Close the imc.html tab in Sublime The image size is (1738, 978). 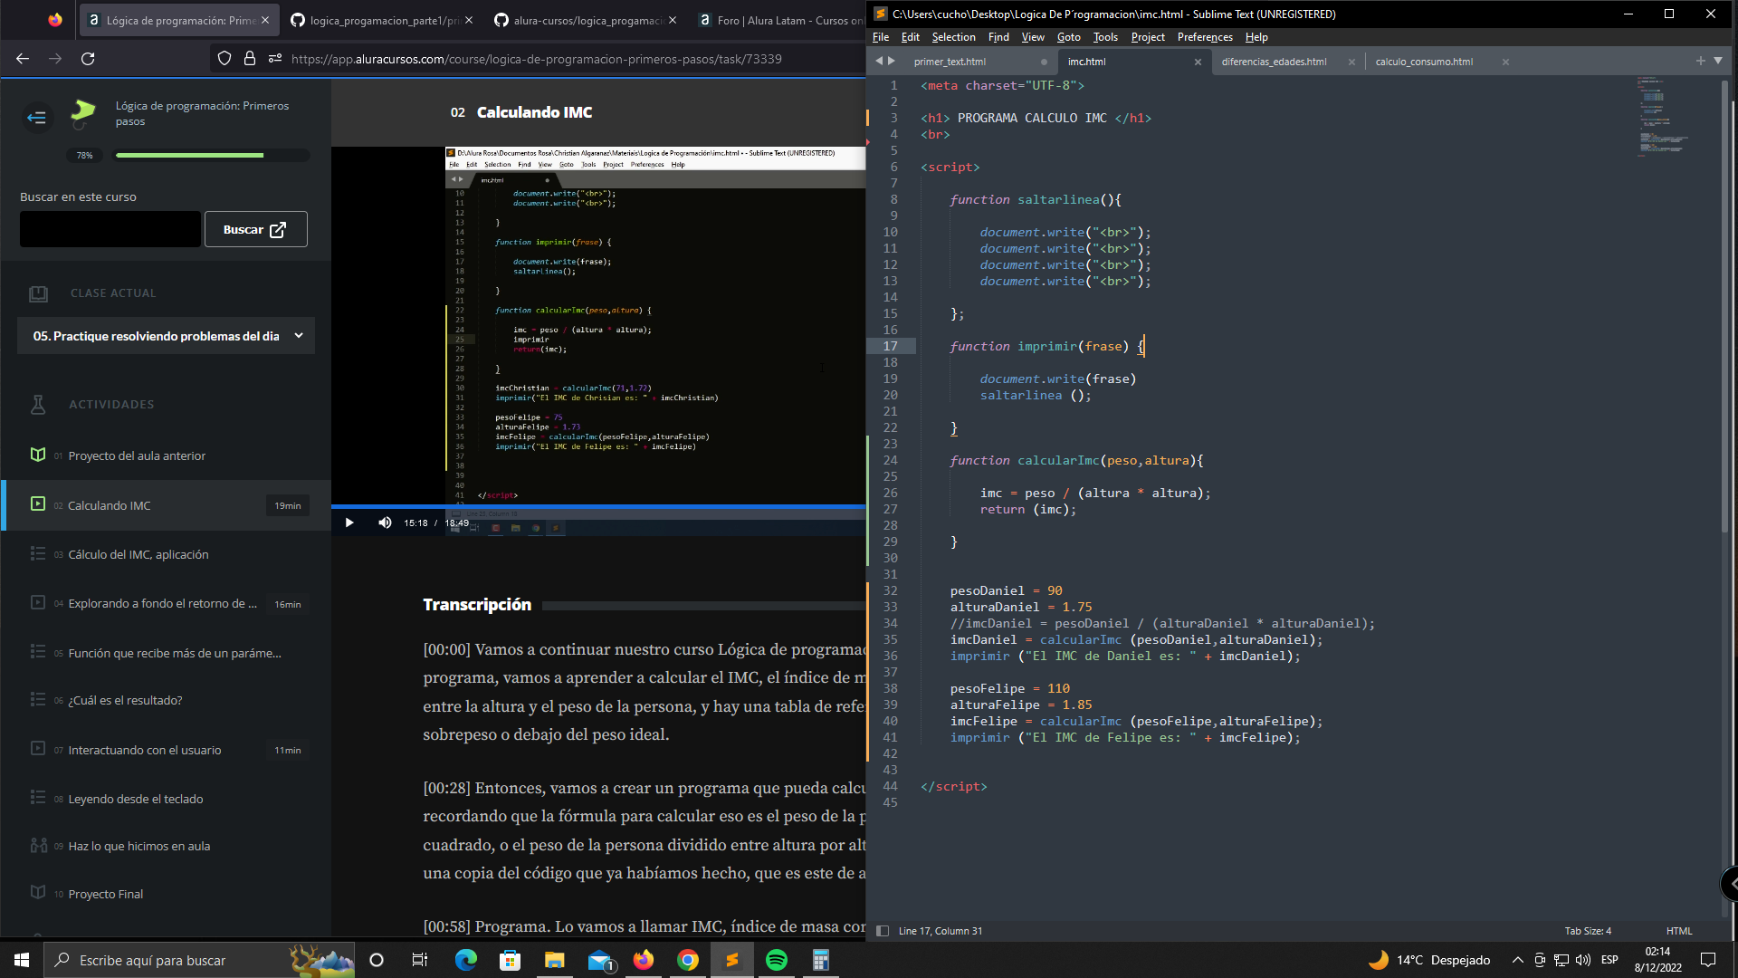click(1198, 62)
